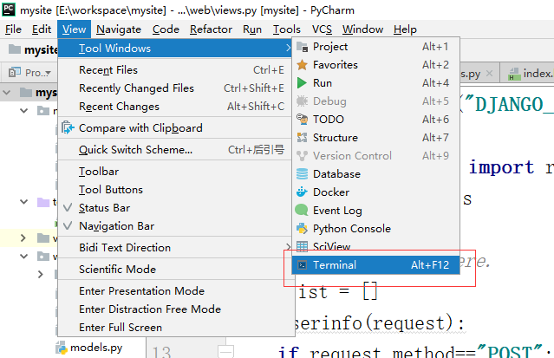Viewport: 554px width, 358px height.
Task: Click the mysite folder icon in navigation bar
Action: click(15, 49)
